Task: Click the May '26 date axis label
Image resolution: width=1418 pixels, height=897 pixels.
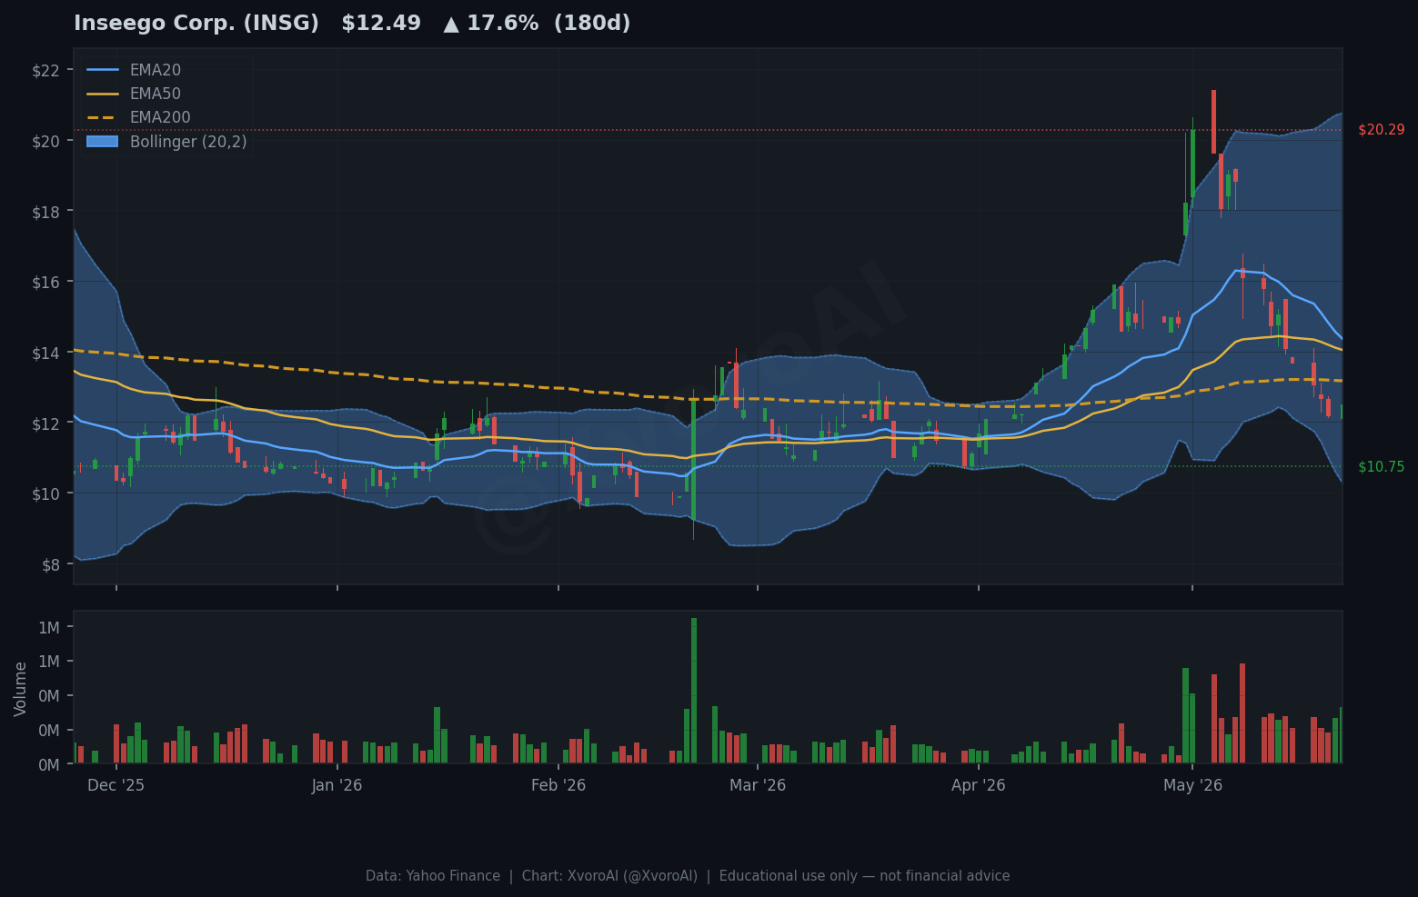Action: click(1192, 785)
